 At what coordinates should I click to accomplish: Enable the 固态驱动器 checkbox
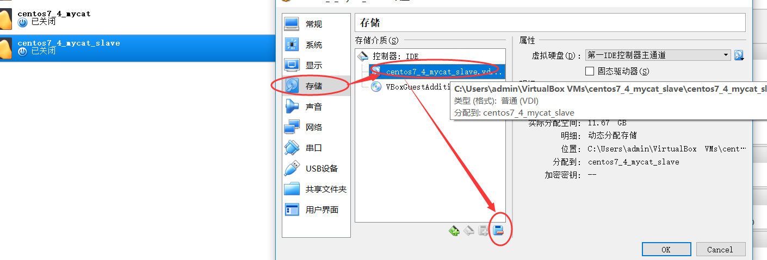tap(590, 71)
